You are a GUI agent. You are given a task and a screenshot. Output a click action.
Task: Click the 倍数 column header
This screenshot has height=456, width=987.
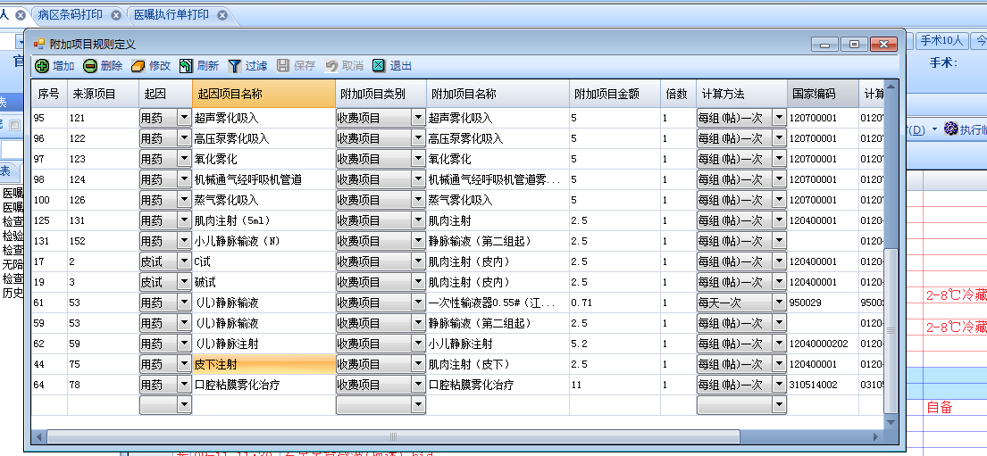(x=678, y=94)
